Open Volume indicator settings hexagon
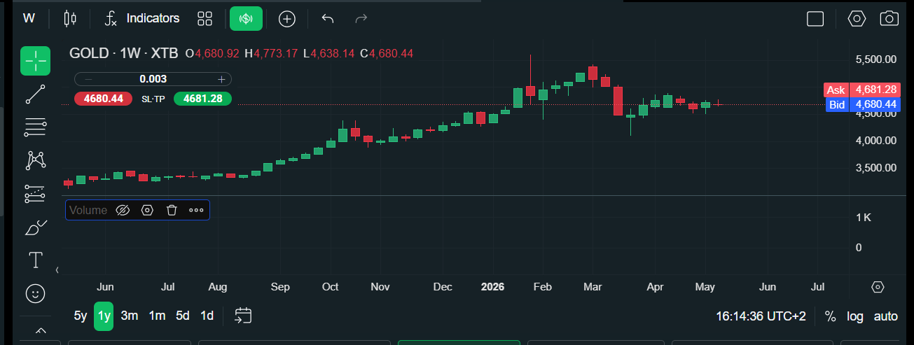Image resolution: width=914 pixels, height=345 pixels. click(147, 210)
